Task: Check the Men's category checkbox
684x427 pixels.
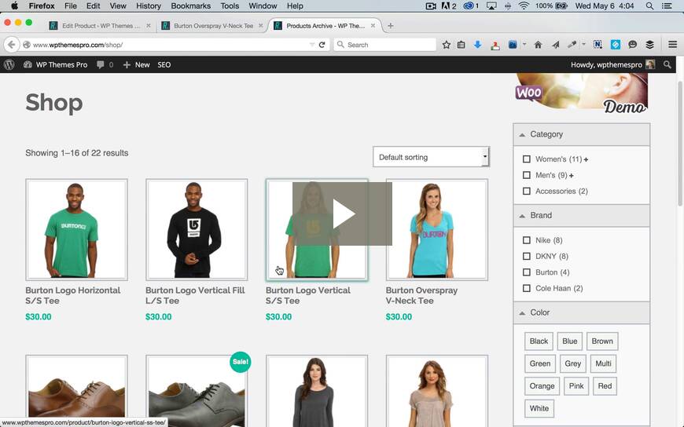Action: (x=527, y=175)
